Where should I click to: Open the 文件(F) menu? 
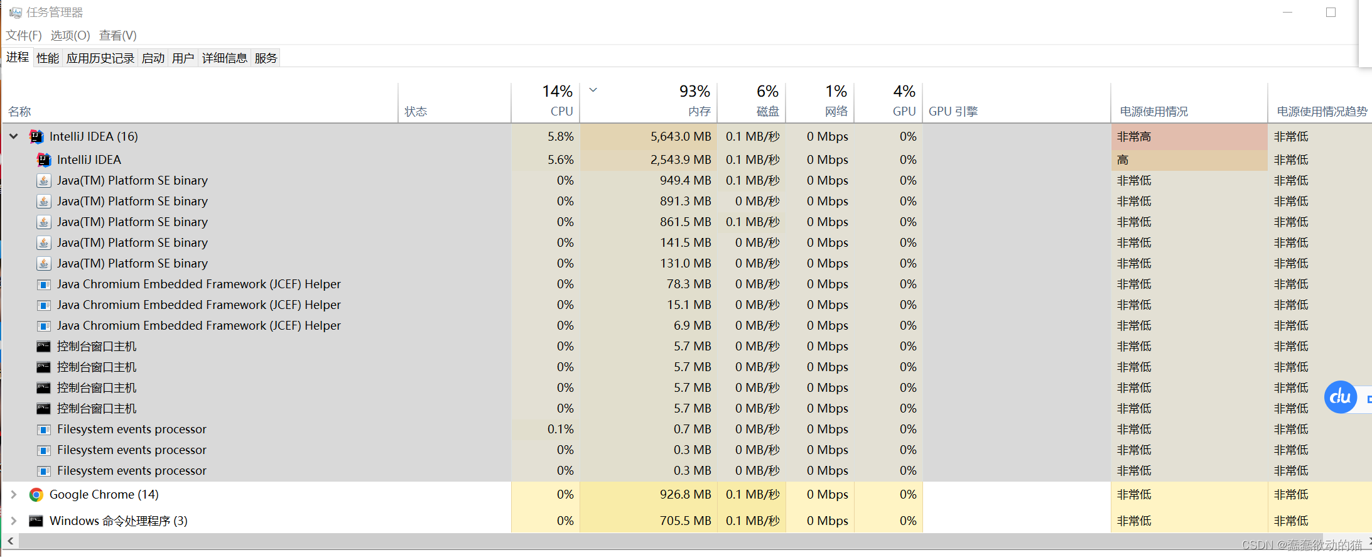(x=24, y=35)
